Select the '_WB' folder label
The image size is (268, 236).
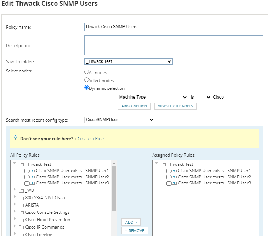tap(30, 190)
